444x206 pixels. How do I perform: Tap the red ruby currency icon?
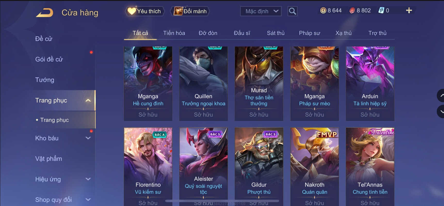pos(352,10)
